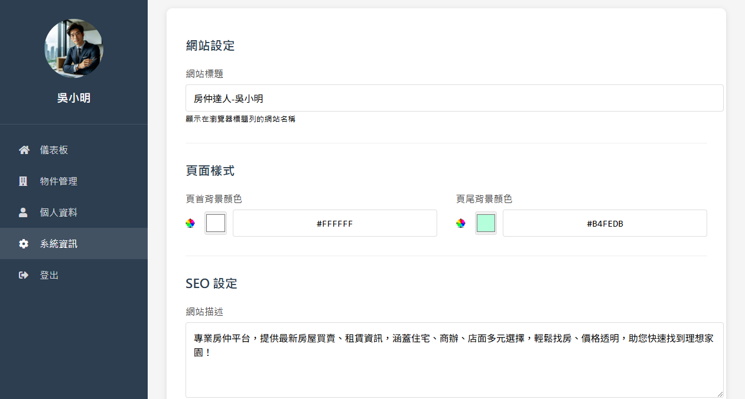The height and width of the screenshot is (399, 745).
Task: Click the gear icon beside 系統資訊
Action: pos(24,244)
